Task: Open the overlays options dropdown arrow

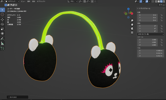Action: click(x=149, y=2)
